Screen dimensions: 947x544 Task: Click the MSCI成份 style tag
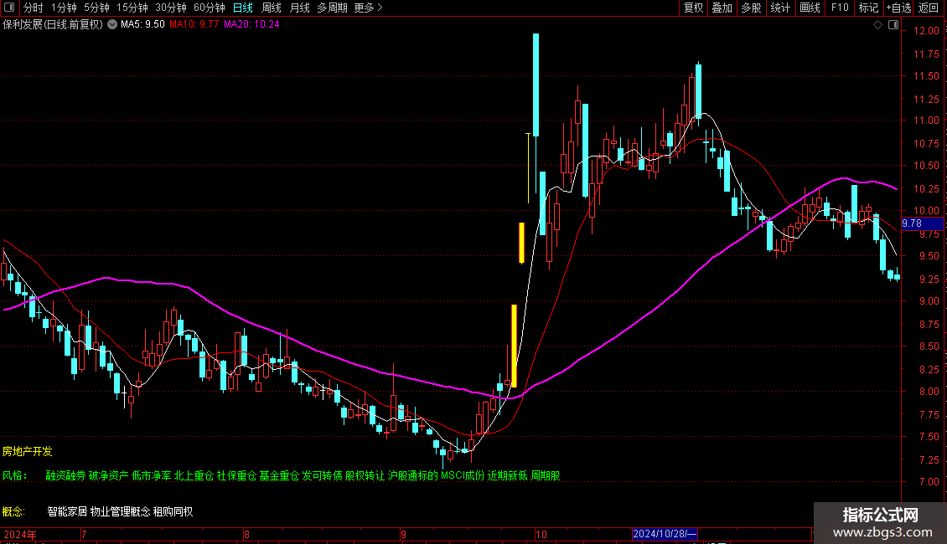463,476
